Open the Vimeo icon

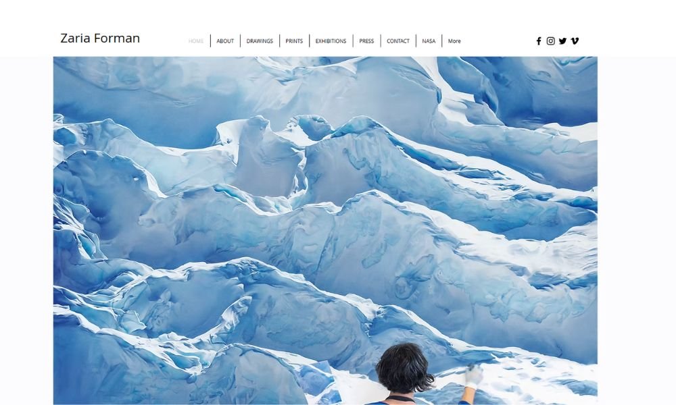[575, 41]
